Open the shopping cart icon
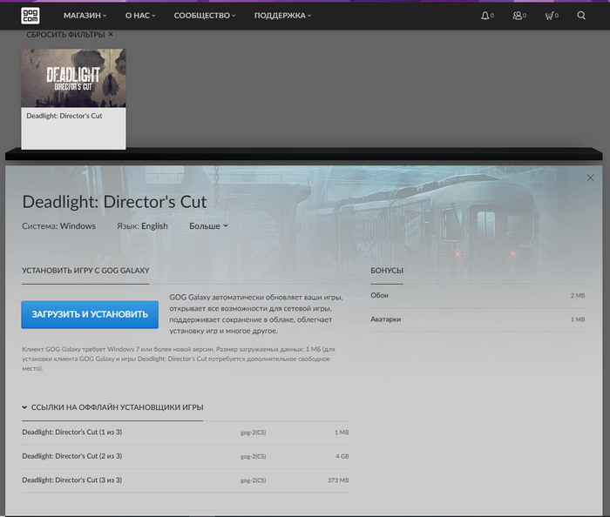 549,16
